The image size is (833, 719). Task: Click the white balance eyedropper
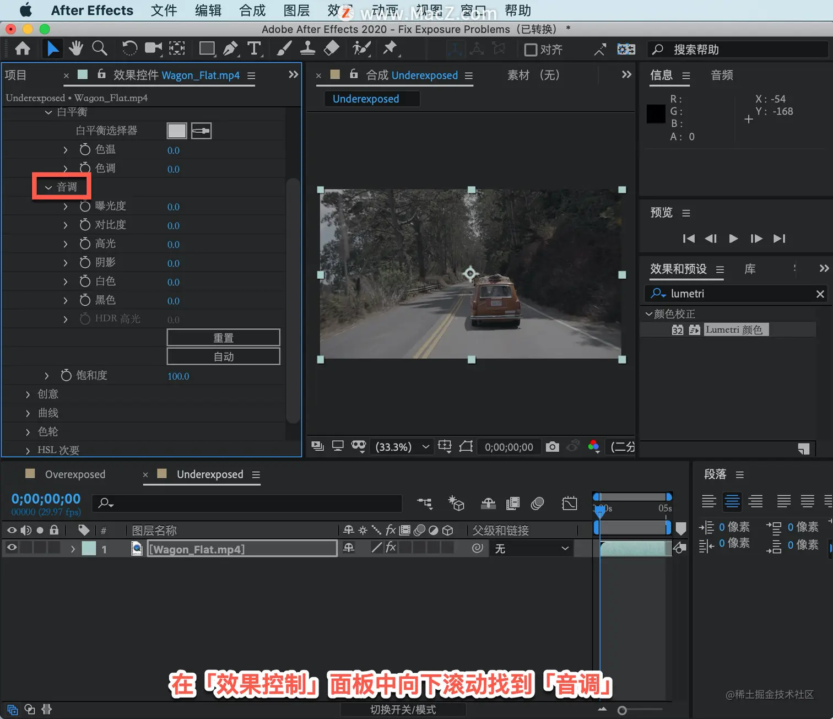coord(201,131)
